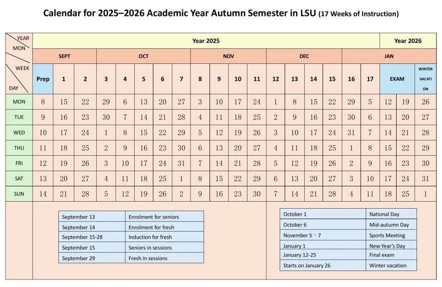Select the week 17 column header
Image resolution: width=442 pixels, height=287 pixels.
370,79
